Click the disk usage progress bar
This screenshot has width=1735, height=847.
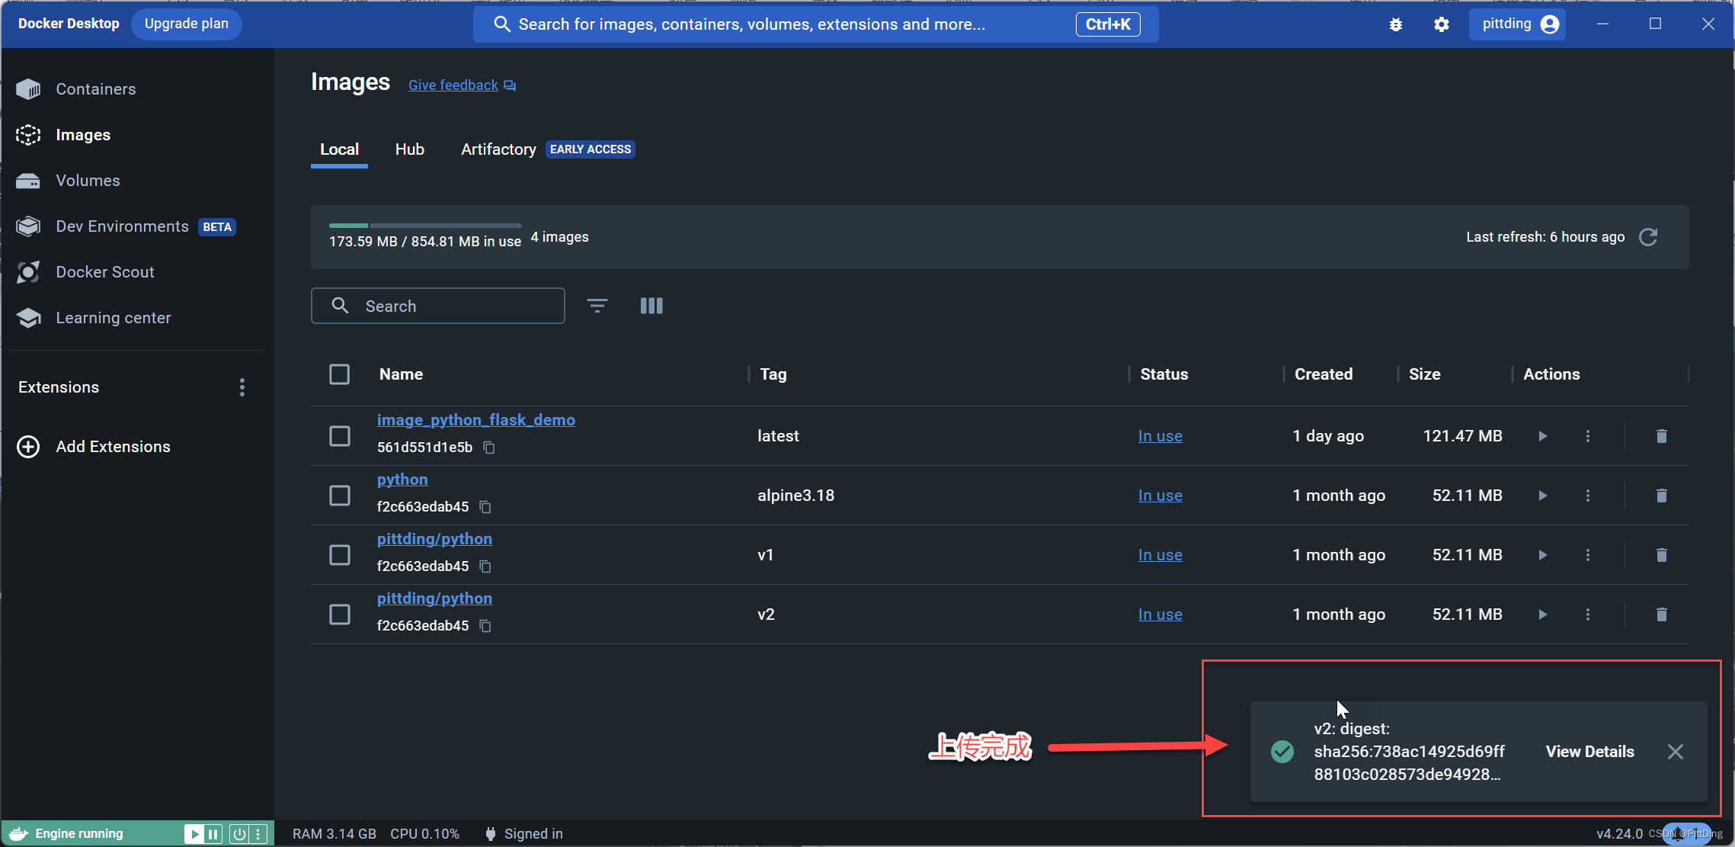425,226
